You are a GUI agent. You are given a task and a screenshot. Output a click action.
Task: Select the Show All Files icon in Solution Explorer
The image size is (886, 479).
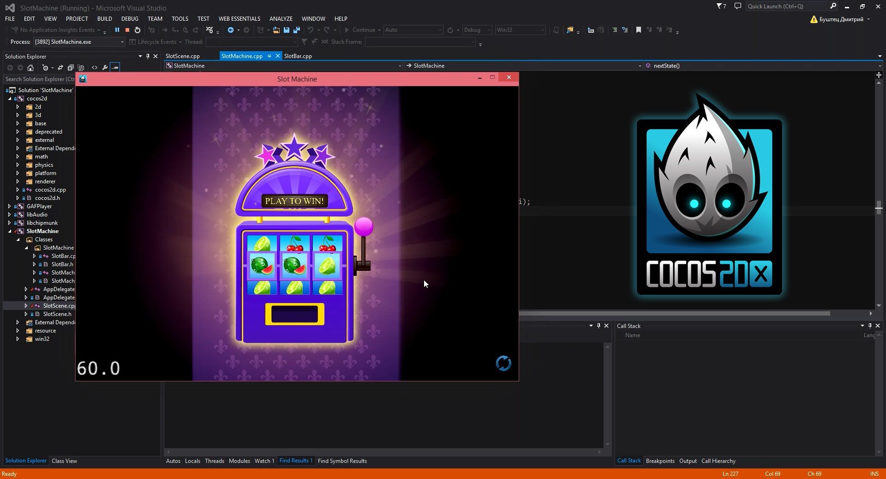81,68
